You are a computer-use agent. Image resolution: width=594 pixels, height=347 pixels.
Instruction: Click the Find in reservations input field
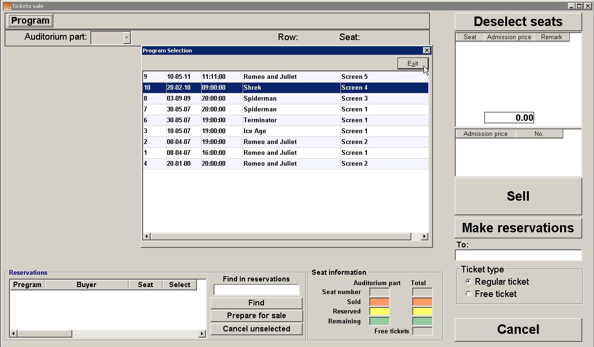[256, 290]
